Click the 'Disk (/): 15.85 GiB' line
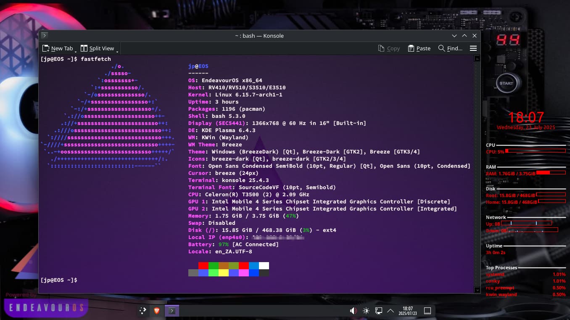Viewport: 570px width, 320px height. point(262,230)
